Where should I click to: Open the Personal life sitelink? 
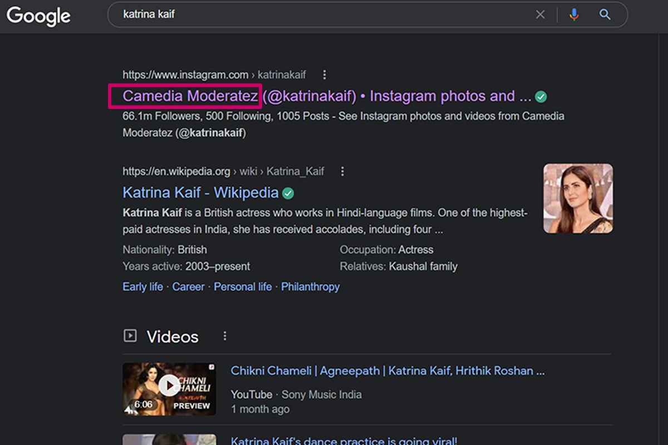tap(243, 286)
